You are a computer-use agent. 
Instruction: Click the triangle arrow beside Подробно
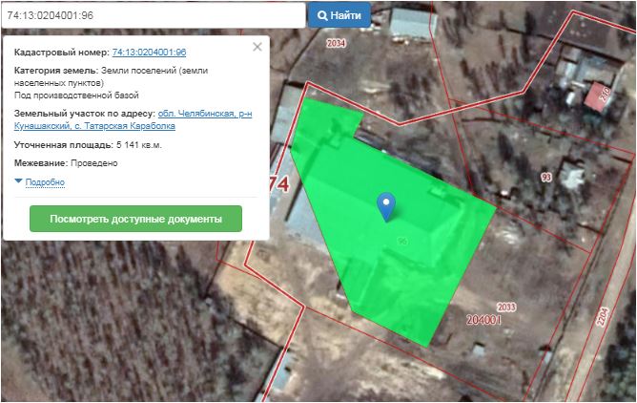(18, 181)
